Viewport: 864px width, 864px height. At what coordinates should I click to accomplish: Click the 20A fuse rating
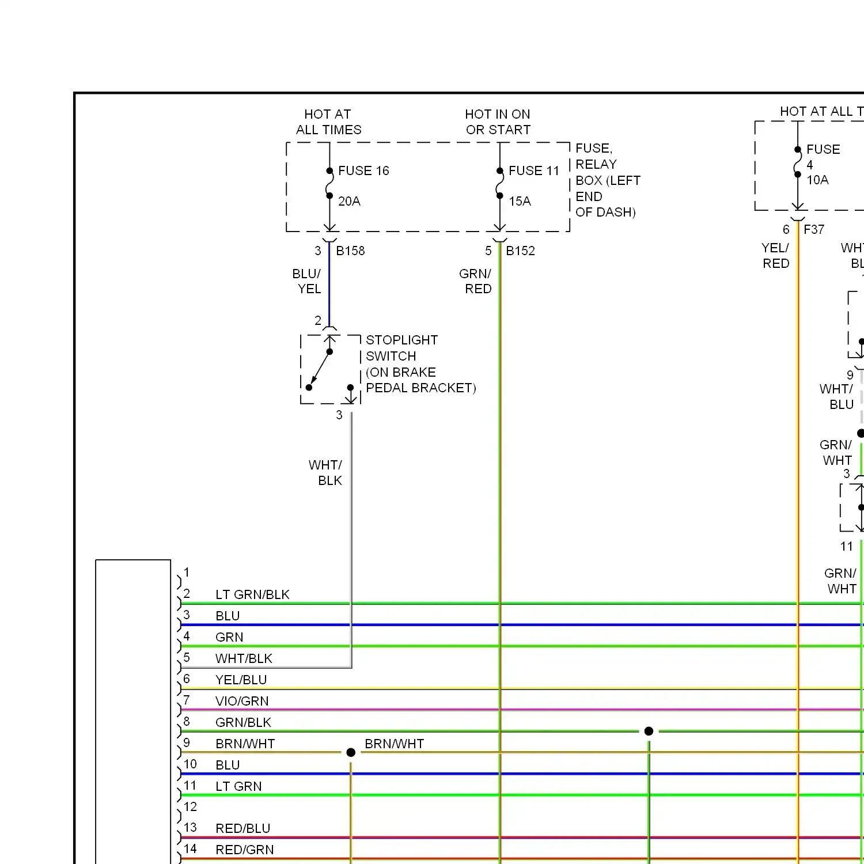click(x=349, y=202)
